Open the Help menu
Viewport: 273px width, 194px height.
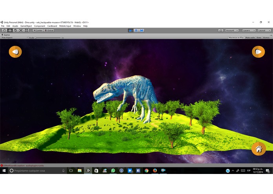tap(85, 26)
